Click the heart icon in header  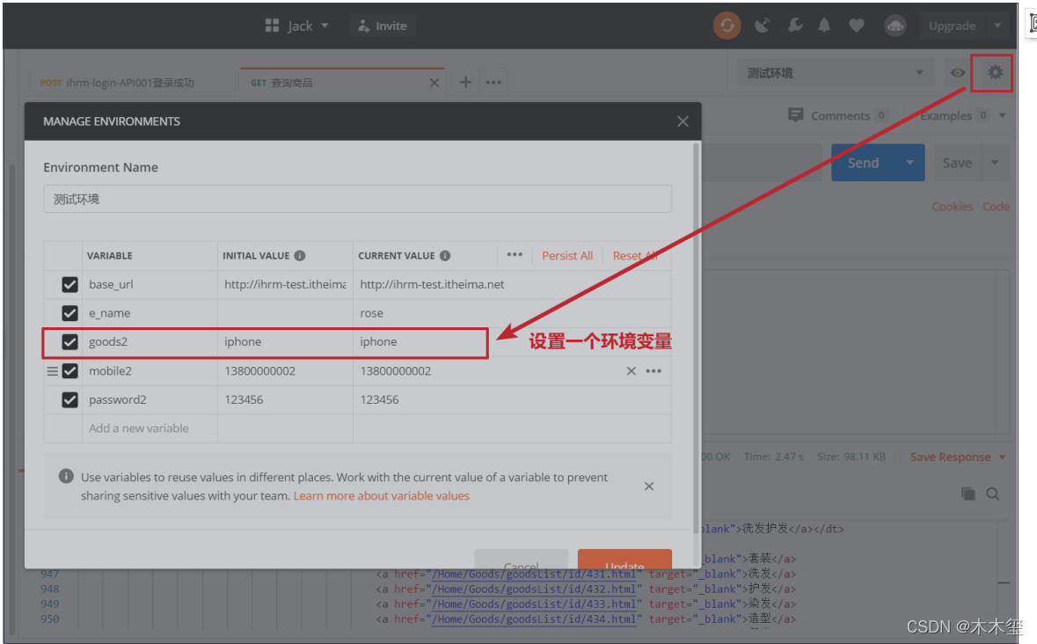pyautogui.click(x=857, y=26)
